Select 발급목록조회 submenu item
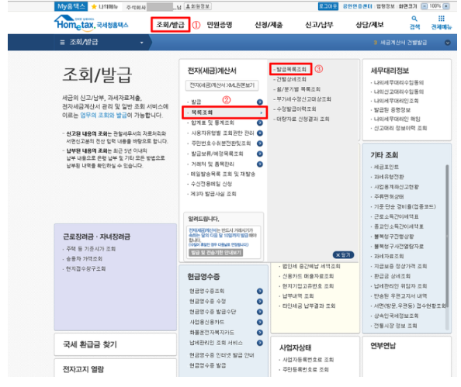This screenshot has height=387, width=461. pos(291,69)
